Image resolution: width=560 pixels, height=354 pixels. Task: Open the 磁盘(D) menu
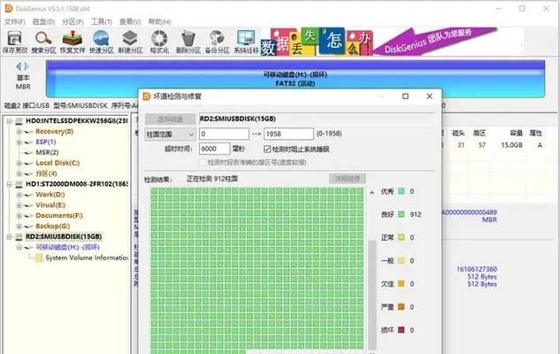(43, 22)
